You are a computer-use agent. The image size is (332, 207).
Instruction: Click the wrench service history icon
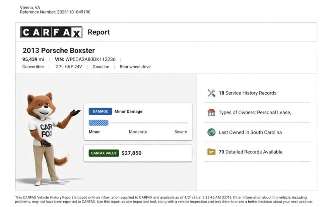coord(211,93)
